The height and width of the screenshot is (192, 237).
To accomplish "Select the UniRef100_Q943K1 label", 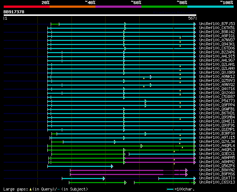I will pos(217,44).
